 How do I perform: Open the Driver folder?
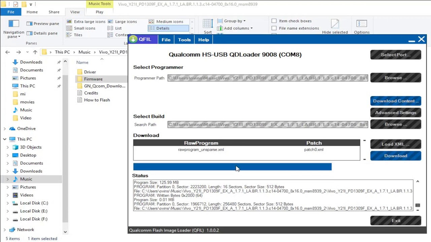point(90,72)
